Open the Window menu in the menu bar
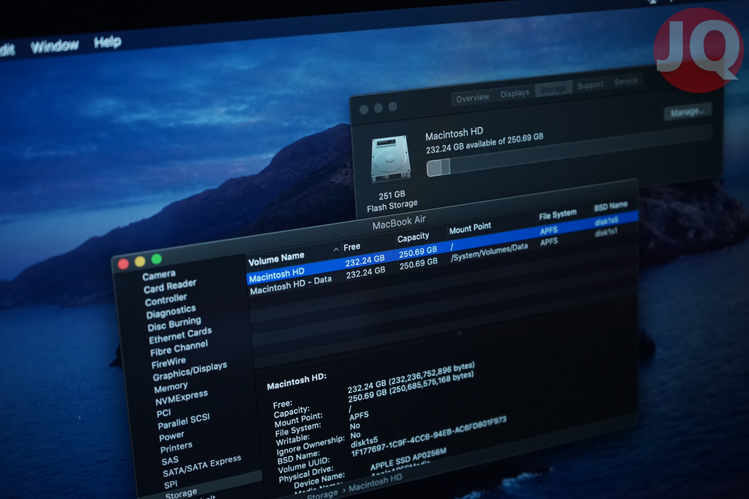 [x=55, y=46]
